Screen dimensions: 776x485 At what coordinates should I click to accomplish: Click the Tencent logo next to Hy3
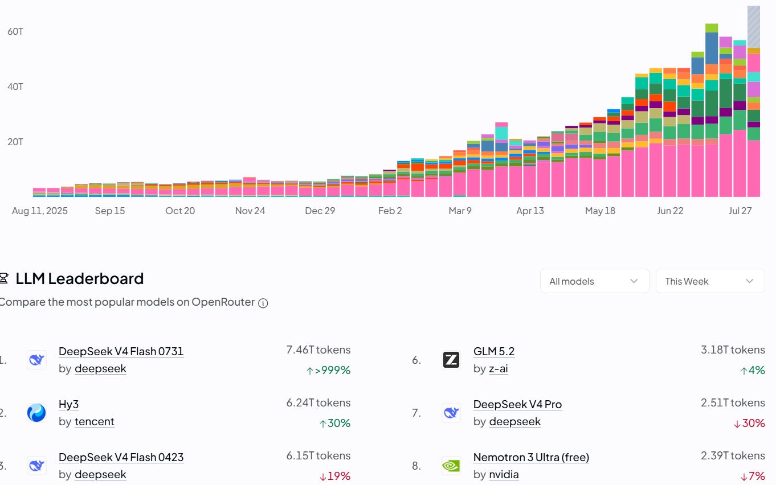(x=36, y=413)
